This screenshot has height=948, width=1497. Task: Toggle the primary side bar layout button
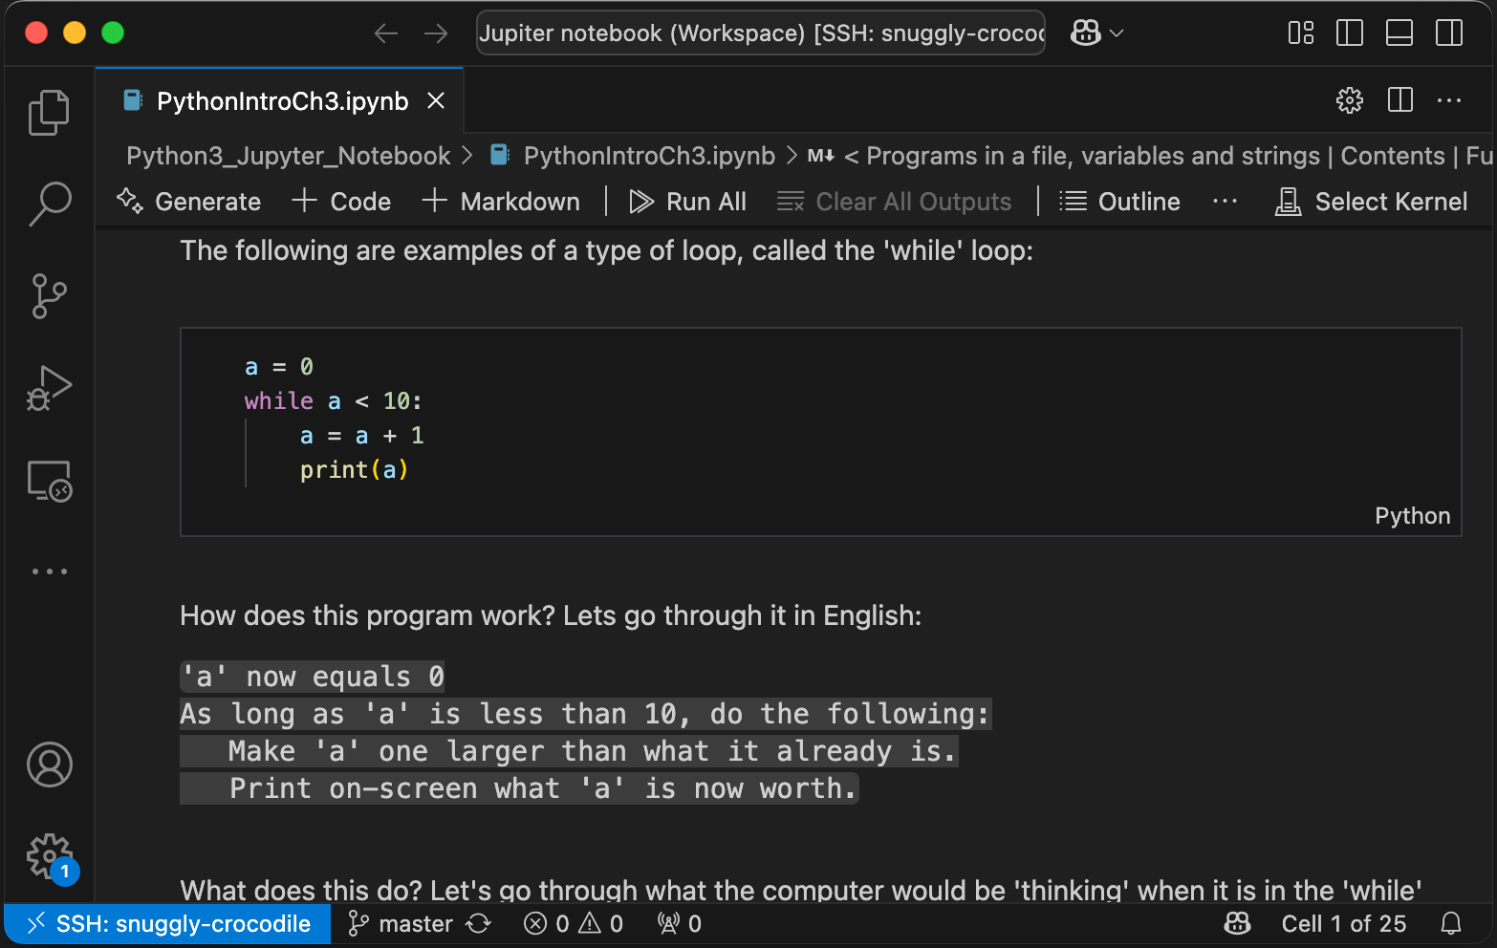(x=1349, y=33)
